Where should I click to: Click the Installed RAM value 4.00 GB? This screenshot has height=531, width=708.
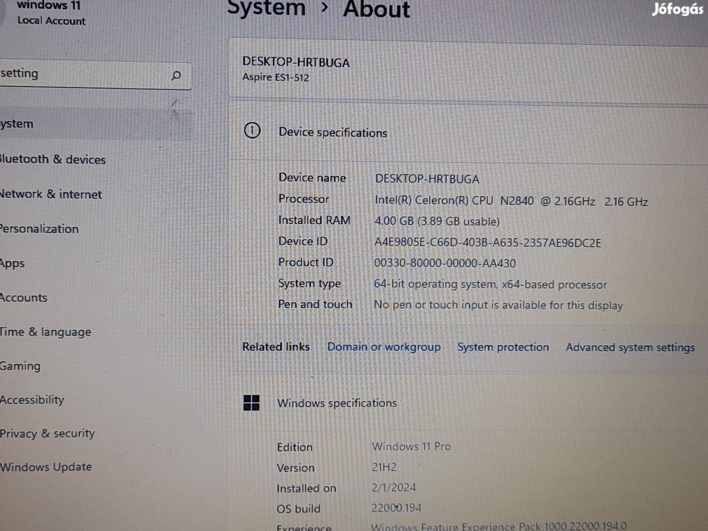point(437,222)
